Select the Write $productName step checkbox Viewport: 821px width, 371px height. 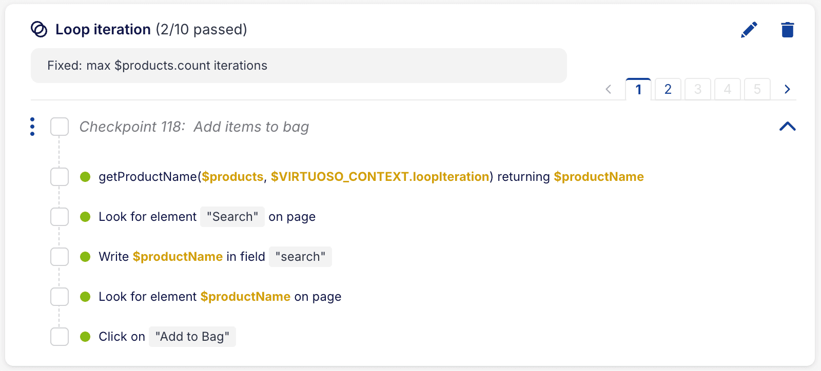click(60, 257)
